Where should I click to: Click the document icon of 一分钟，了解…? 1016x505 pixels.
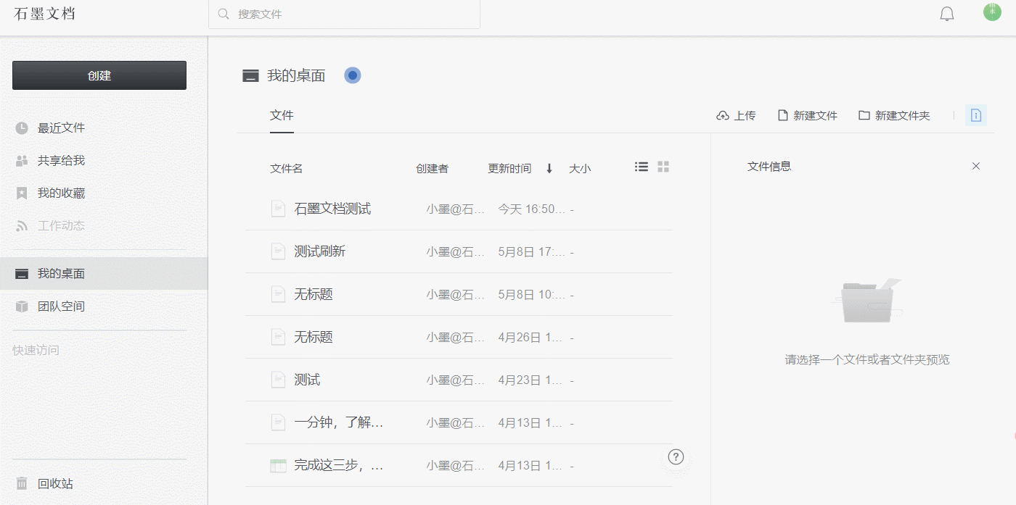(278, 422)
